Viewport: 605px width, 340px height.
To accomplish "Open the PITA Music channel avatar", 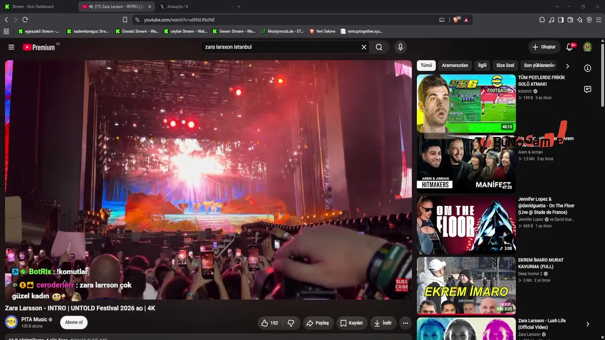I will pyautogui.click(x=11, y=323).
